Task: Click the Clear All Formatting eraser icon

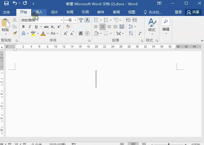Action: pos(68,27)
